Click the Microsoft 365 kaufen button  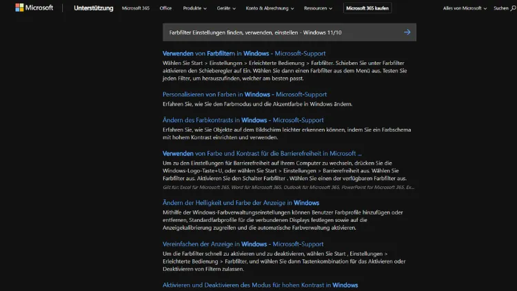coord(367,8)
